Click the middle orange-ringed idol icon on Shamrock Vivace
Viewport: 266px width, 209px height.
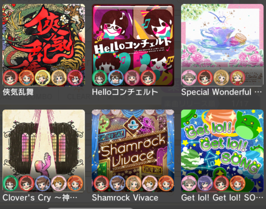click(133, 183)
